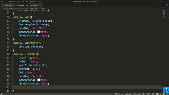The image size is (169, 95).
Task: Click Ln 41, Col 5 in the status bar
Action: (x=129, y=94)
